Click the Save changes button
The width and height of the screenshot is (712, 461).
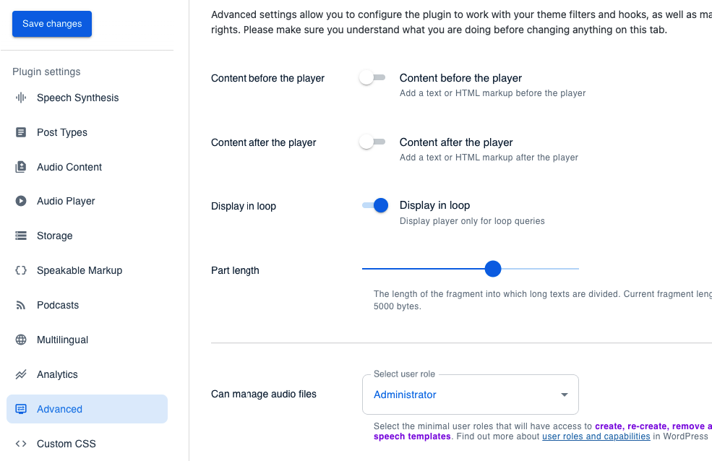pyautogui.click(x=52, y=24)
